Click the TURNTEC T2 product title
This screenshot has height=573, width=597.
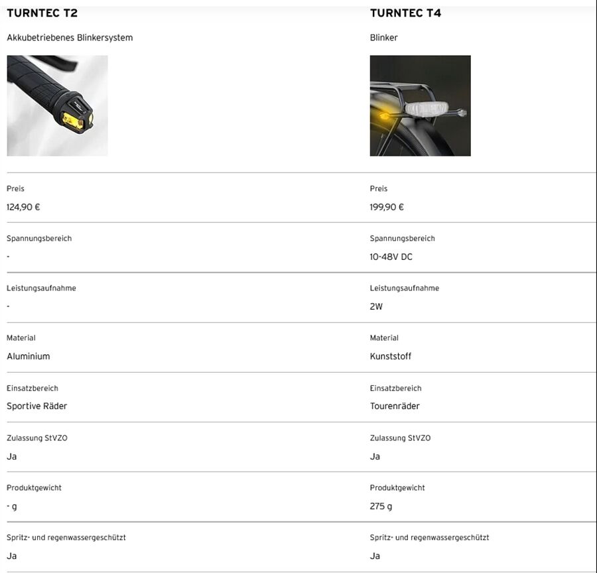click(x=42, y=13)
